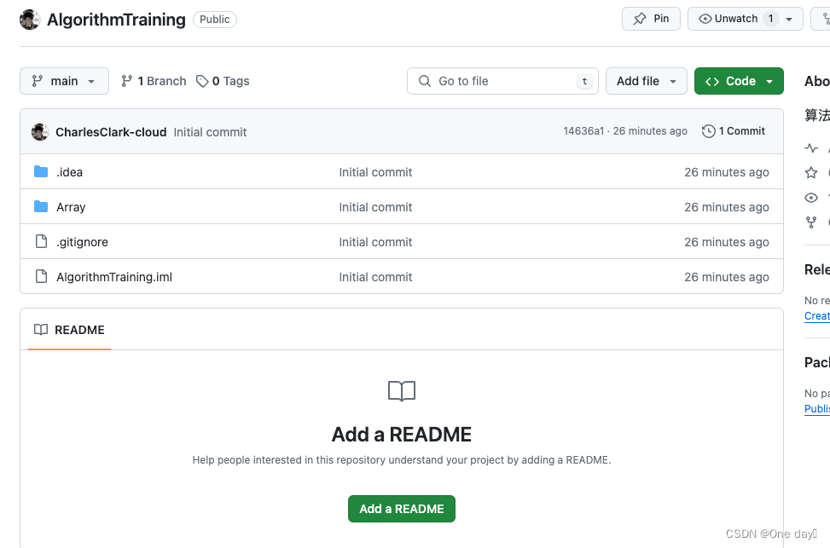
Task: Open the latest Initial commit message in header
Action: click(210, 132)
